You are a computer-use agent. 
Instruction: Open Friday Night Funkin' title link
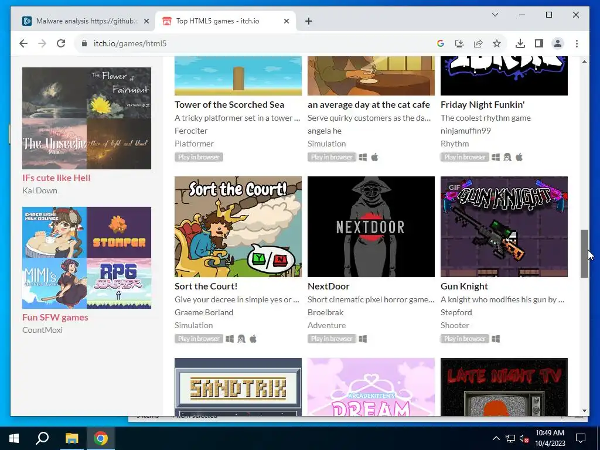pyautogui.click(x=483, y=105)
